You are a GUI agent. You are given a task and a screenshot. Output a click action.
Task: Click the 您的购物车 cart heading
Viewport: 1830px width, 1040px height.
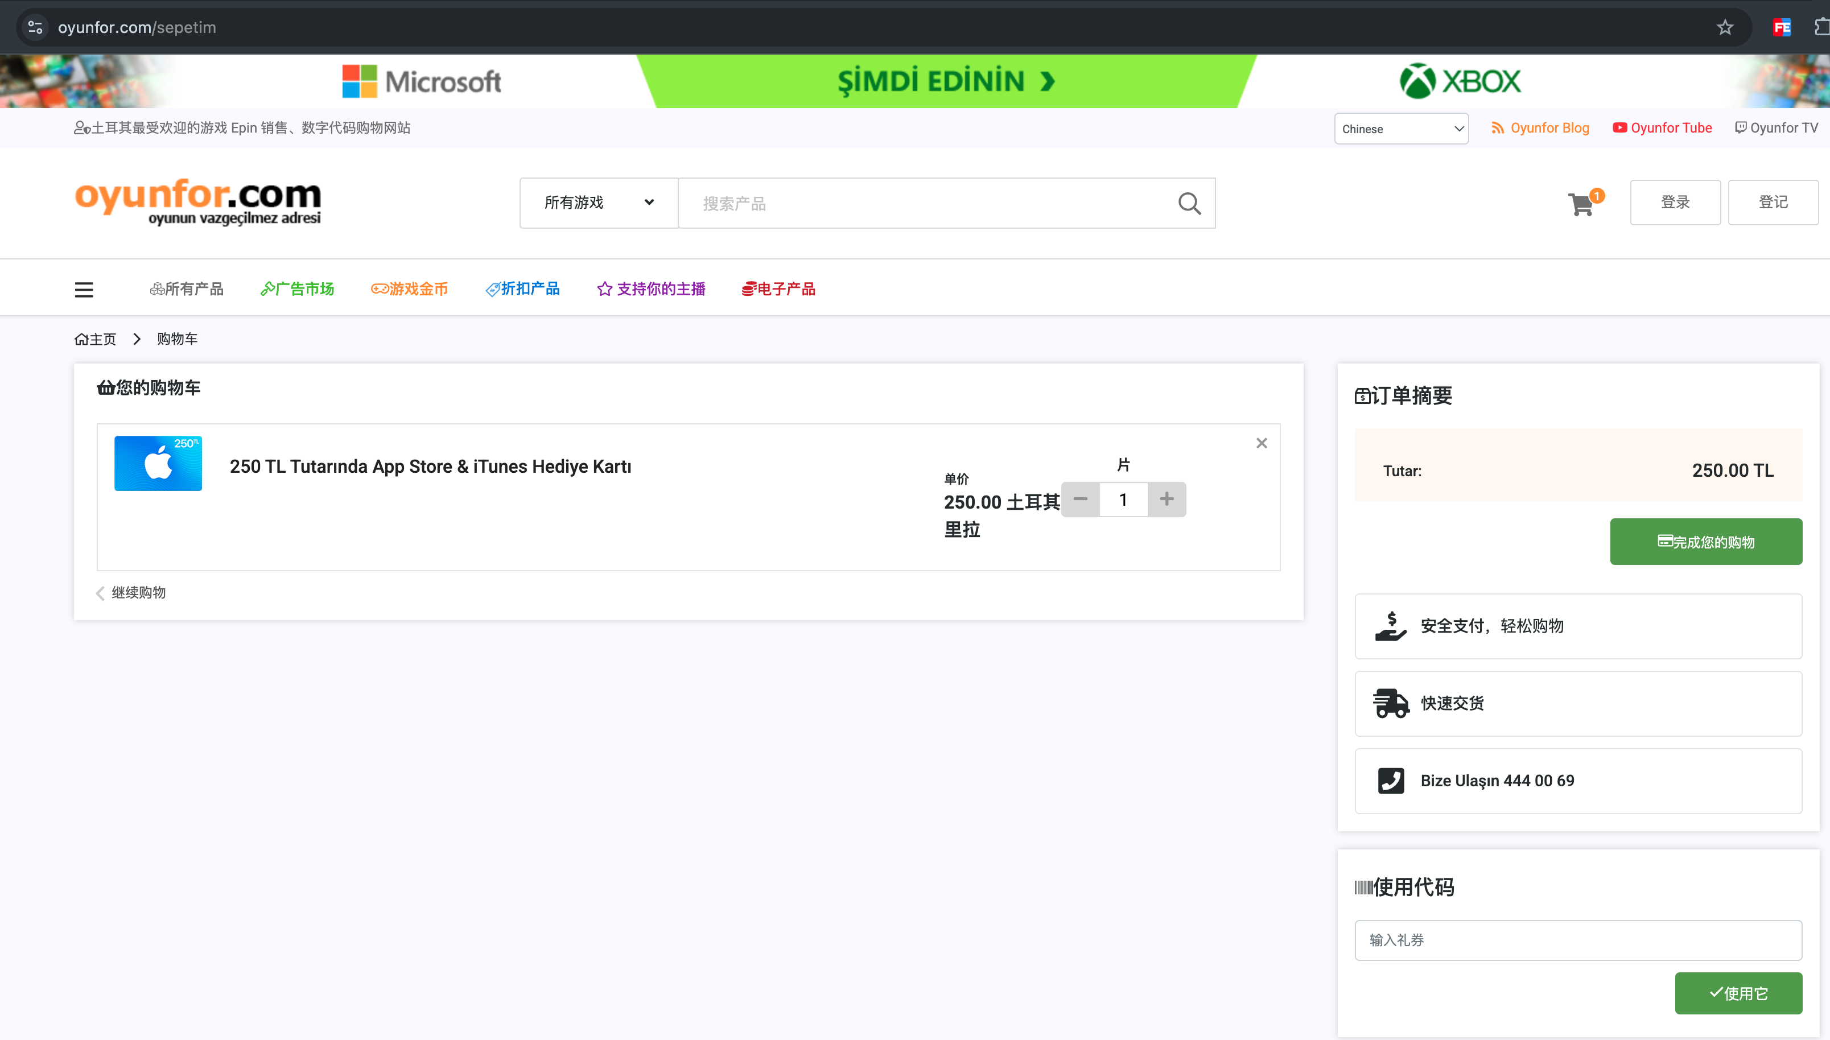tap(149, 387)
